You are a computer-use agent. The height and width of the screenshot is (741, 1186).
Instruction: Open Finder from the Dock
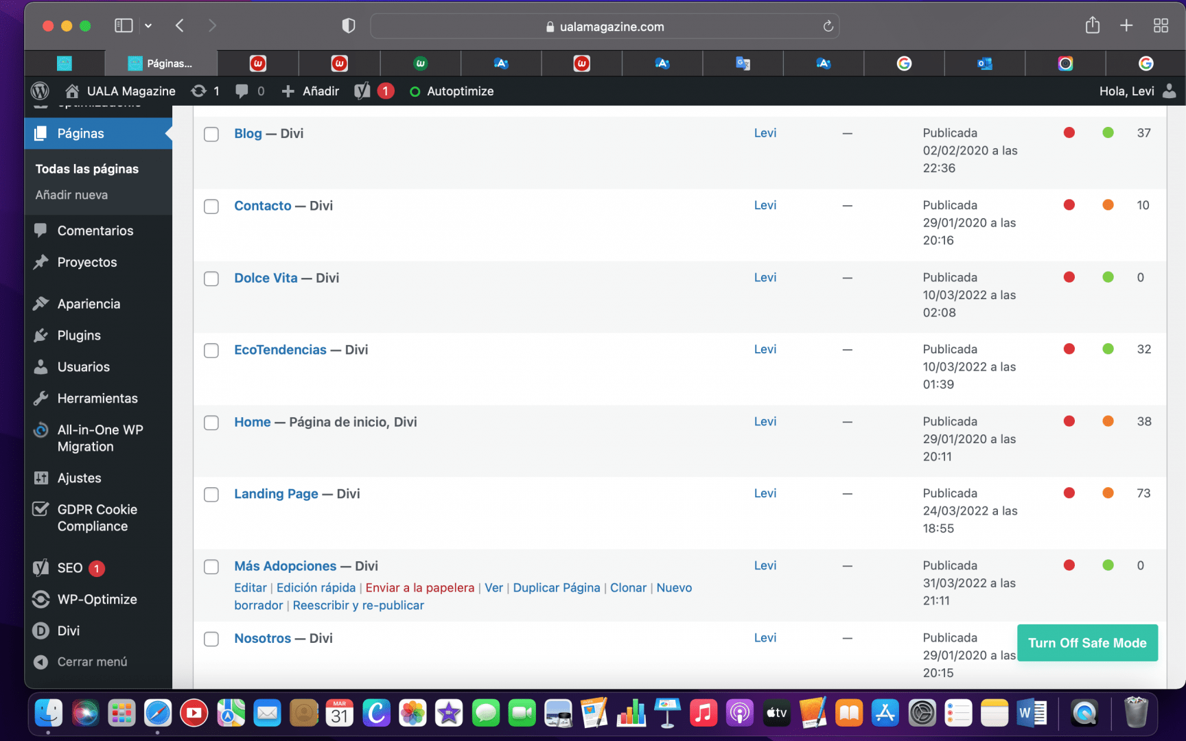coord(48,714)
